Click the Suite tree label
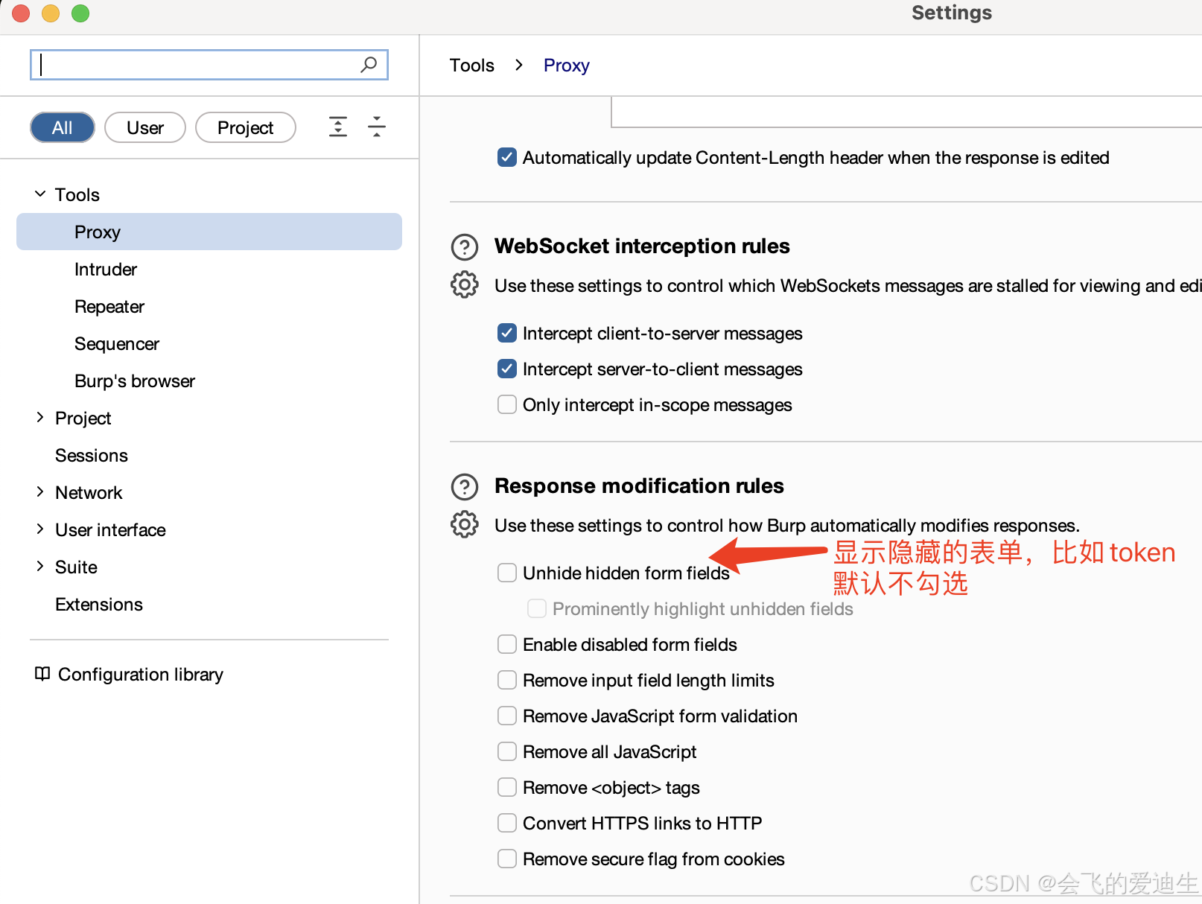 click(x=77, y=567)
